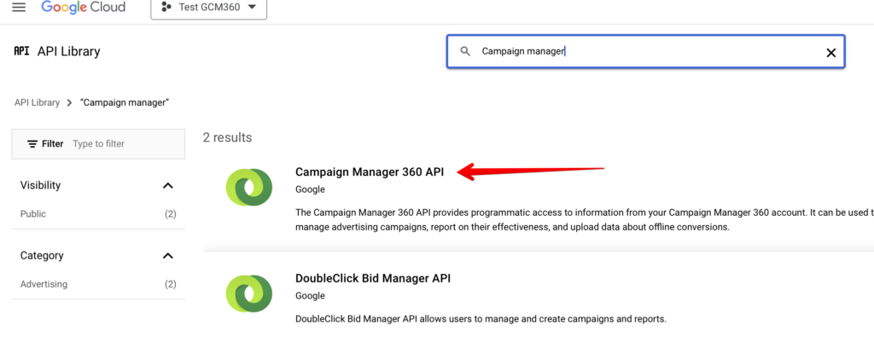874x343 pixels.
Task: Click inside the Campaign manager search field
Action: (x=640, y=51)
